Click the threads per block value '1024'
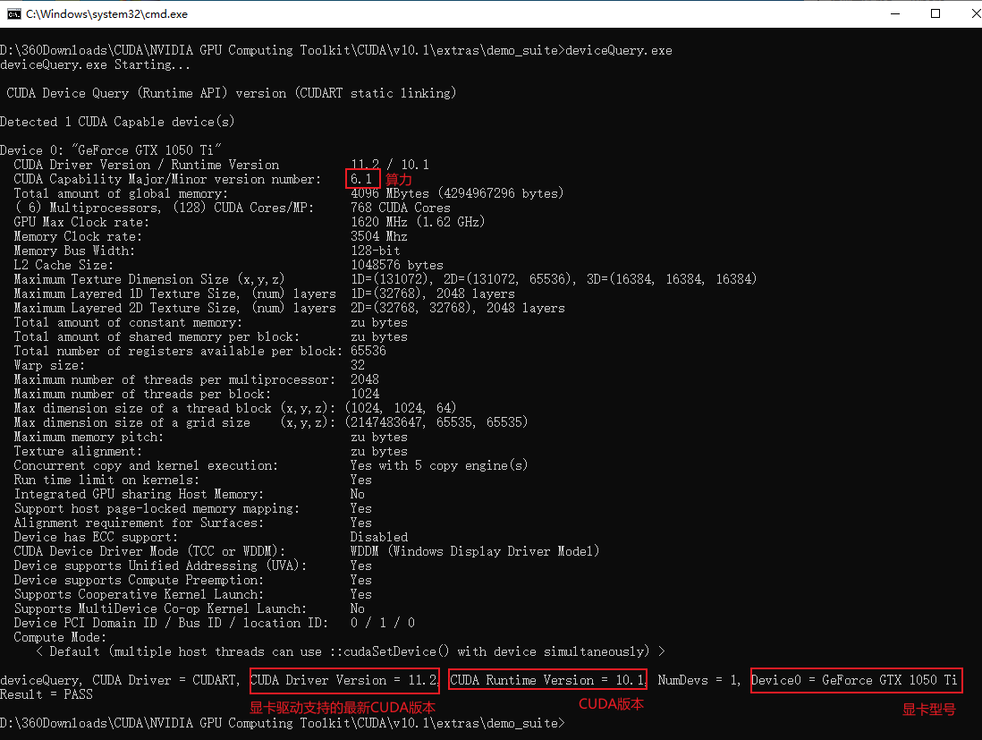This screenshot has width=982, height=740. coord(365,394)
